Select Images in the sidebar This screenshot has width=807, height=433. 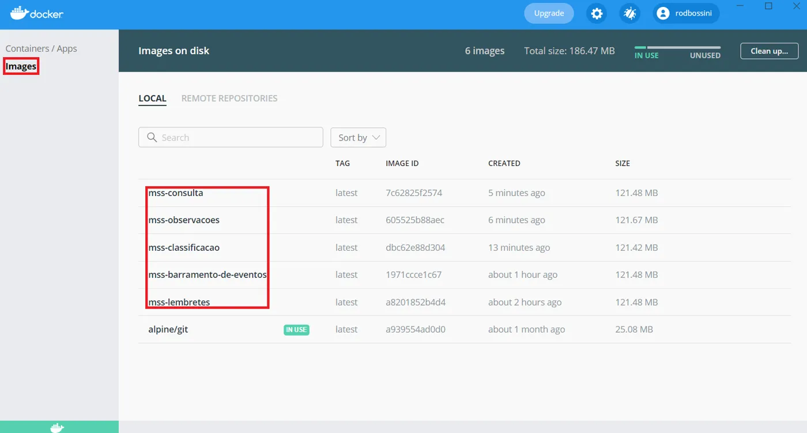[x=21, y=66]
